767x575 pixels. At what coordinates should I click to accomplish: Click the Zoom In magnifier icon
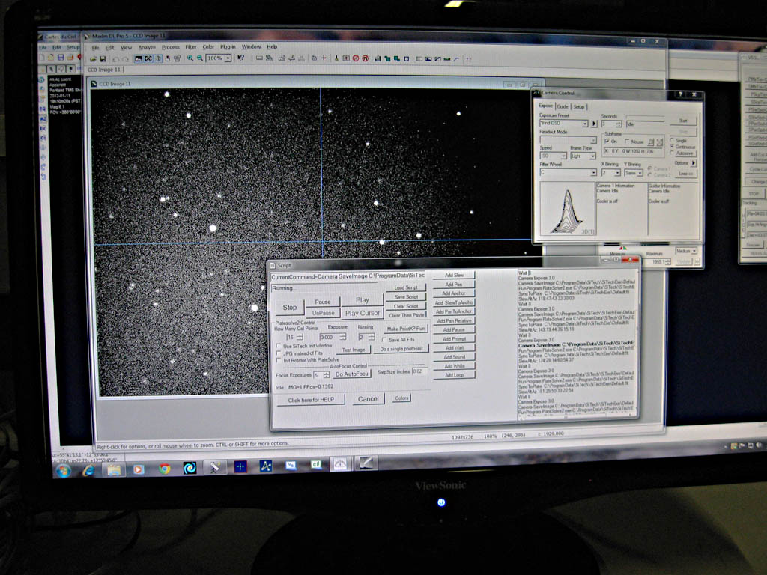click(190, 58)
